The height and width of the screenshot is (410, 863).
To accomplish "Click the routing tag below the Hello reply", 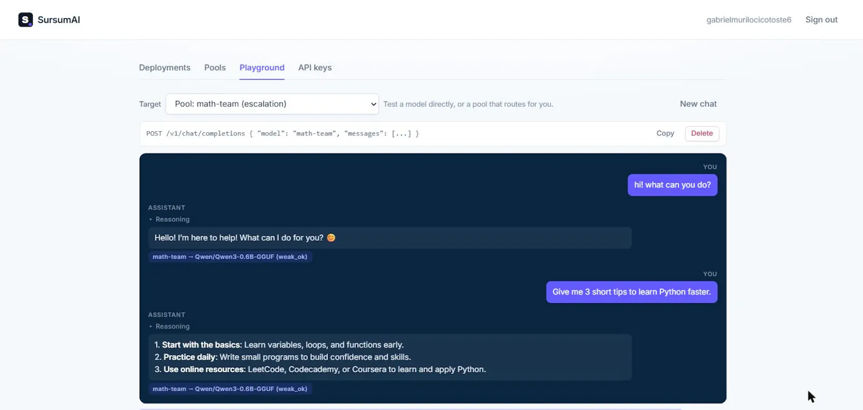I will tap(230, 257).
